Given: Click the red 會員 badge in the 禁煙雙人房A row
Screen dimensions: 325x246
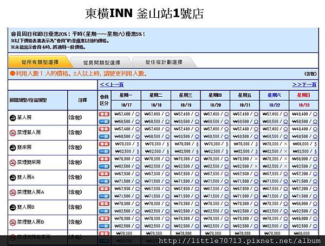Looking at the screenshot, I should coord(104,189).
